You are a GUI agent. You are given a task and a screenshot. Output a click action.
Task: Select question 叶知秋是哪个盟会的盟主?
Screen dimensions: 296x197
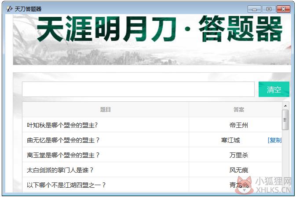click(62, 125)
